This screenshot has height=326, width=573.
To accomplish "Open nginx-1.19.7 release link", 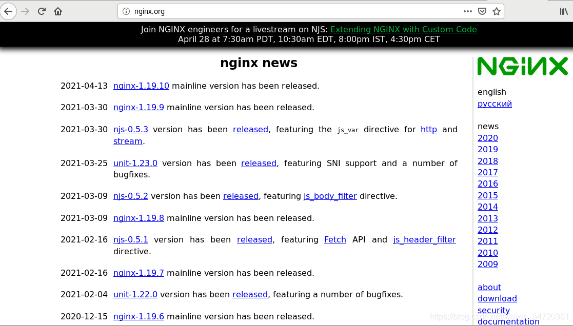I will coord(139,273).
